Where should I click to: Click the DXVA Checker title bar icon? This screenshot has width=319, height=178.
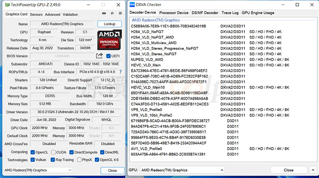click(x=132, y=5)
